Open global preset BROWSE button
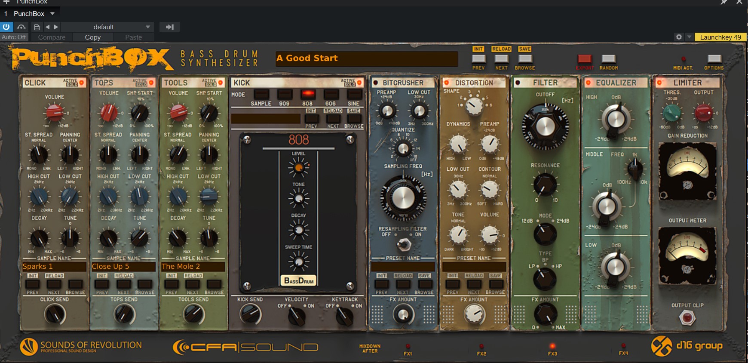 pos(525,58)
